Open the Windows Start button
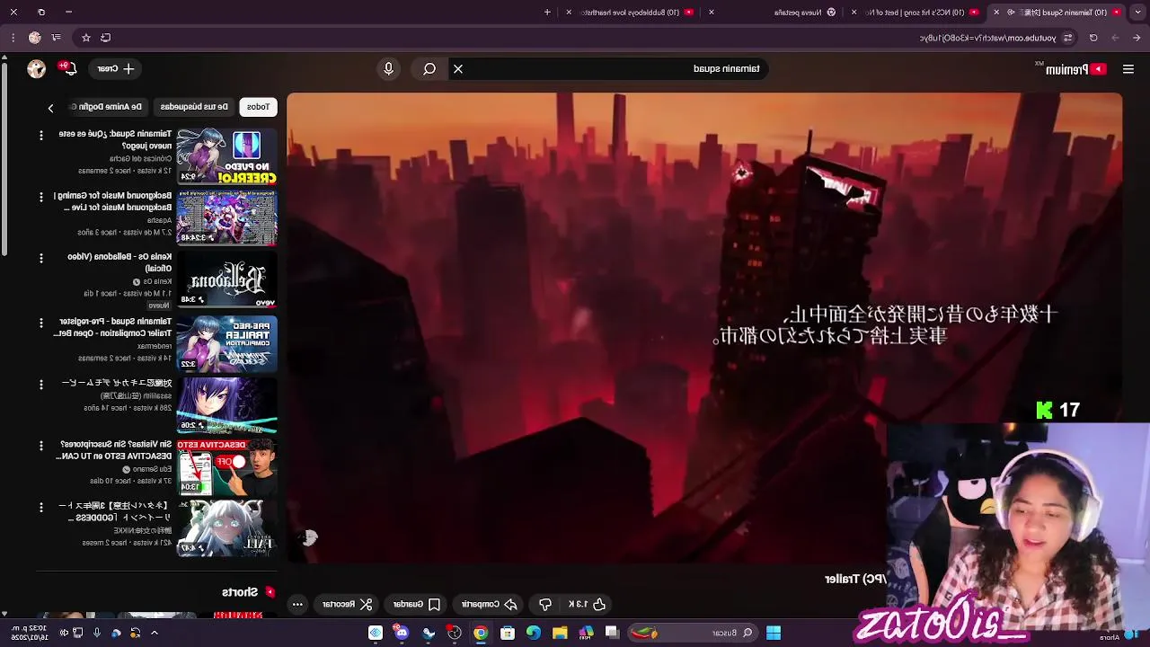Image resolution: width=1150 pixels, height=647 pixels. point(774,633)
